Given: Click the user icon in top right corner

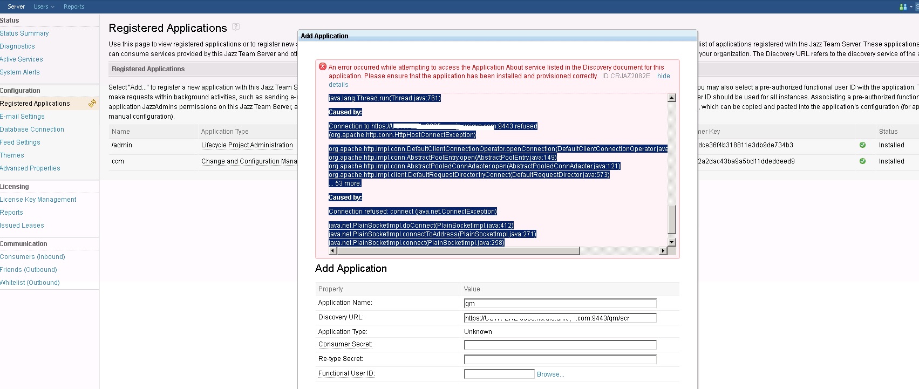Looking at the screenshot, I should tap(903, 7).
